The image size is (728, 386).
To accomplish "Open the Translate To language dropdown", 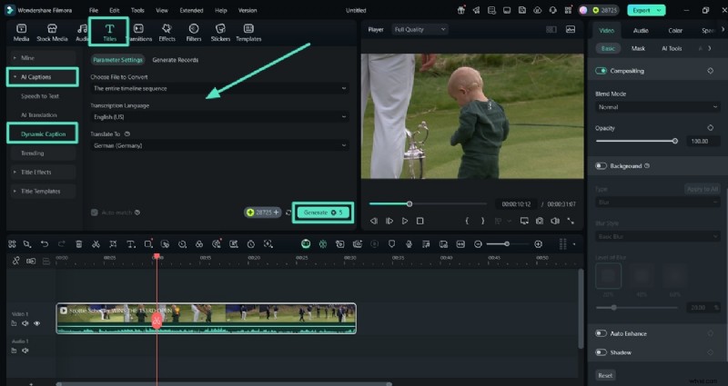I will pos(219,145).
